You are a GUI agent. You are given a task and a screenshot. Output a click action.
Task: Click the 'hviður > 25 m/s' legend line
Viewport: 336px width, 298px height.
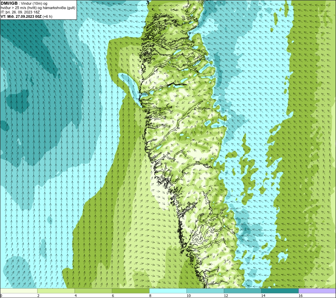[x=38, y=8]
